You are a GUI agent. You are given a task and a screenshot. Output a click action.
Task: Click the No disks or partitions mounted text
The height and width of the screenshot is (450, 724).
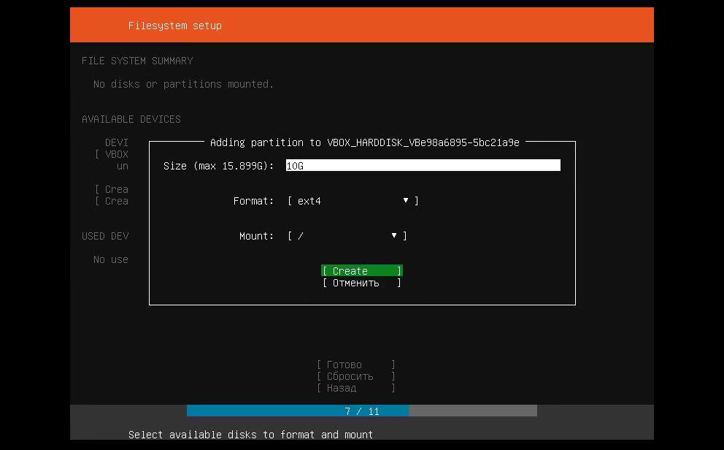click(x=183, y=84)
